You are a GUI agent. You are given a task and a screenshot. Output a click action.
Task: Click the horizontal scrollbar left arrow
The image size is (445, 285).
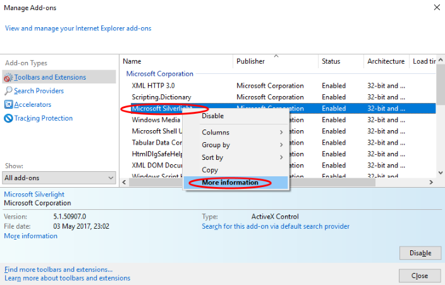(x=124, y=182)
